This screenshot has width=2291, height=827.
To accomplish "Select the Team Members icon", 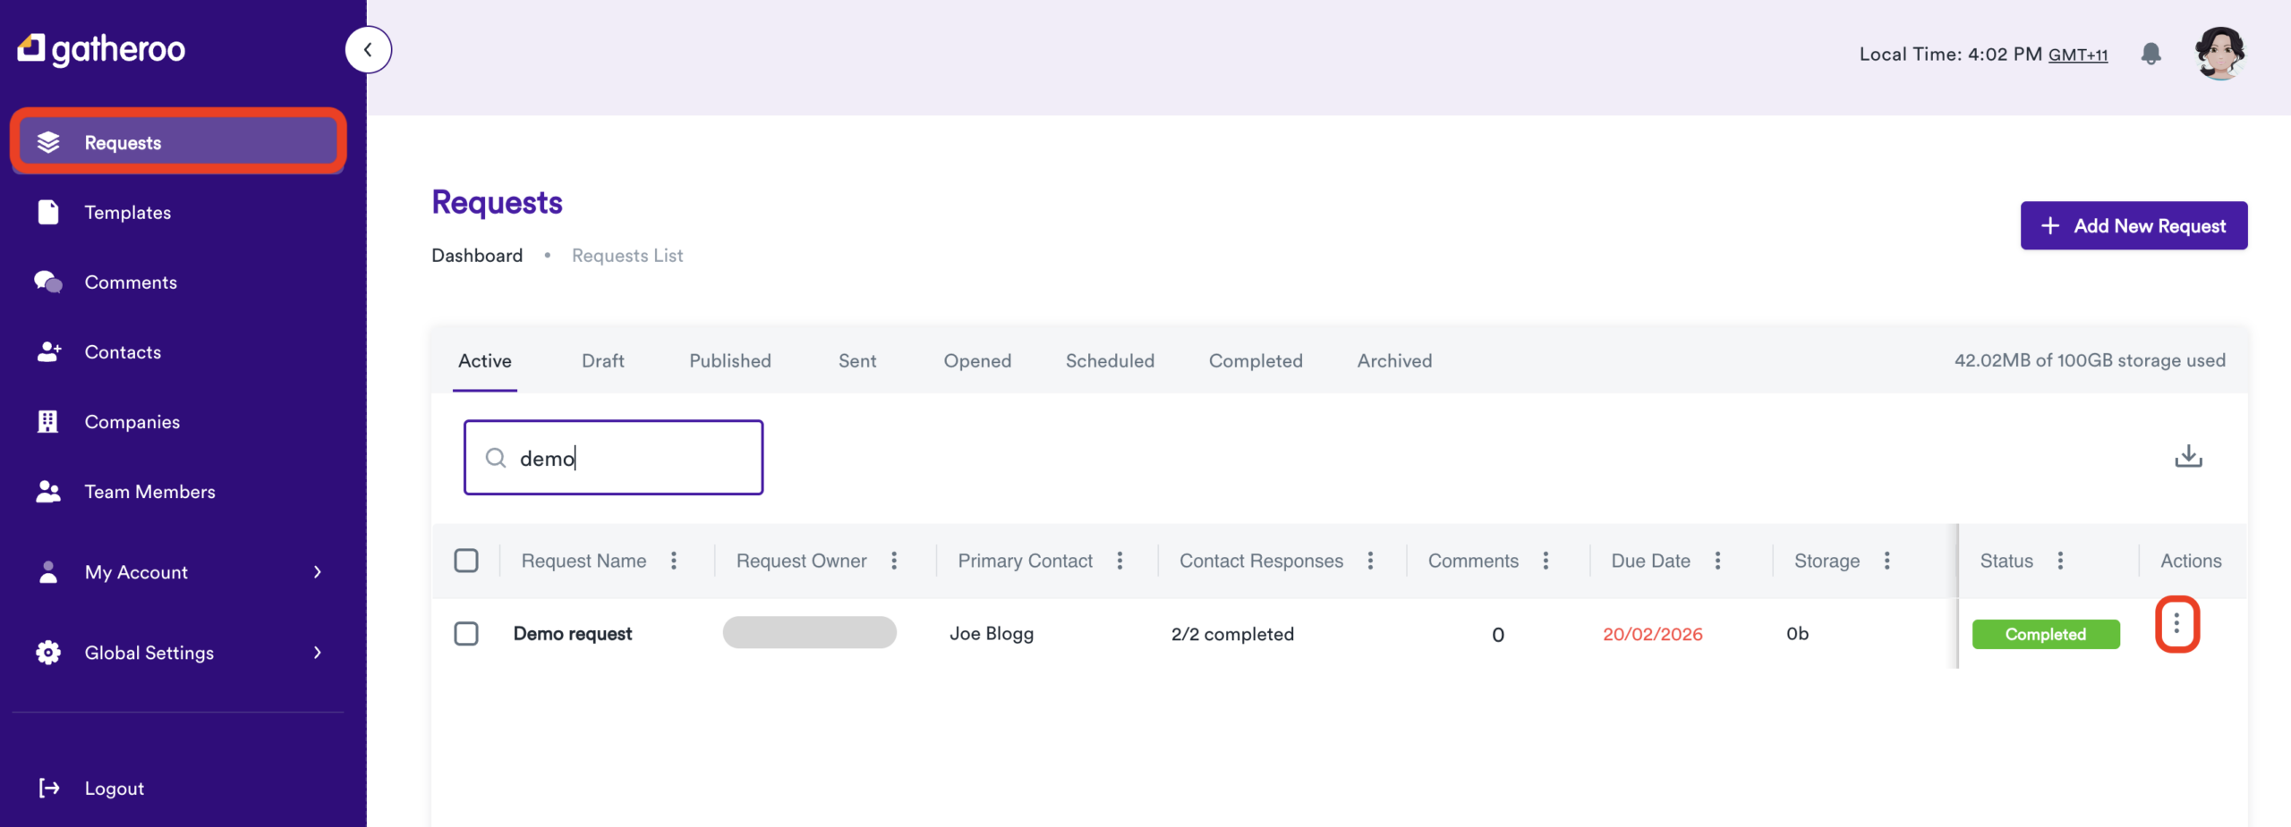I will click(x=47, y=491).
